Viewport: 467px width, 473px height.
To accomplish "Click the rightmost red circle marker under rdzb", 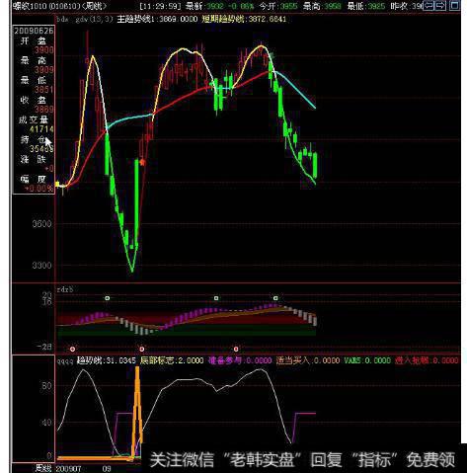I will [x=236, y=349].
